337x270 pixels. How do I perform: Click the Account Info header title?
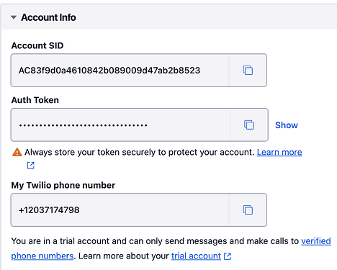point(48,17)
